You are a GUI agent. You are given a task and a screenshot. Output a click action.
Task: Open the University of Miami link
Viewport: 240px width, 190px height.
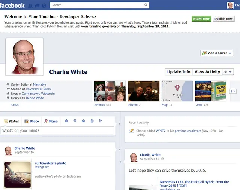[39, 89]
